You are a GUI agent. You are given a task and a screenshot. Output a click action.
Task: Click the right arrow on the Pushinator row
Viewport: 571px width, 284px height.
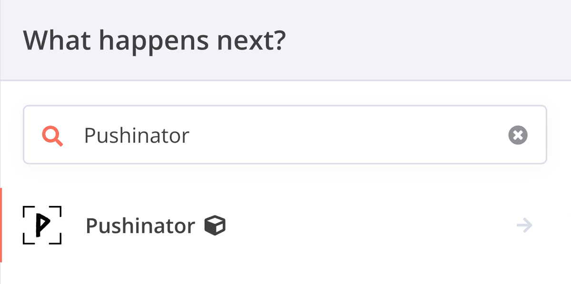click(524, 225)
